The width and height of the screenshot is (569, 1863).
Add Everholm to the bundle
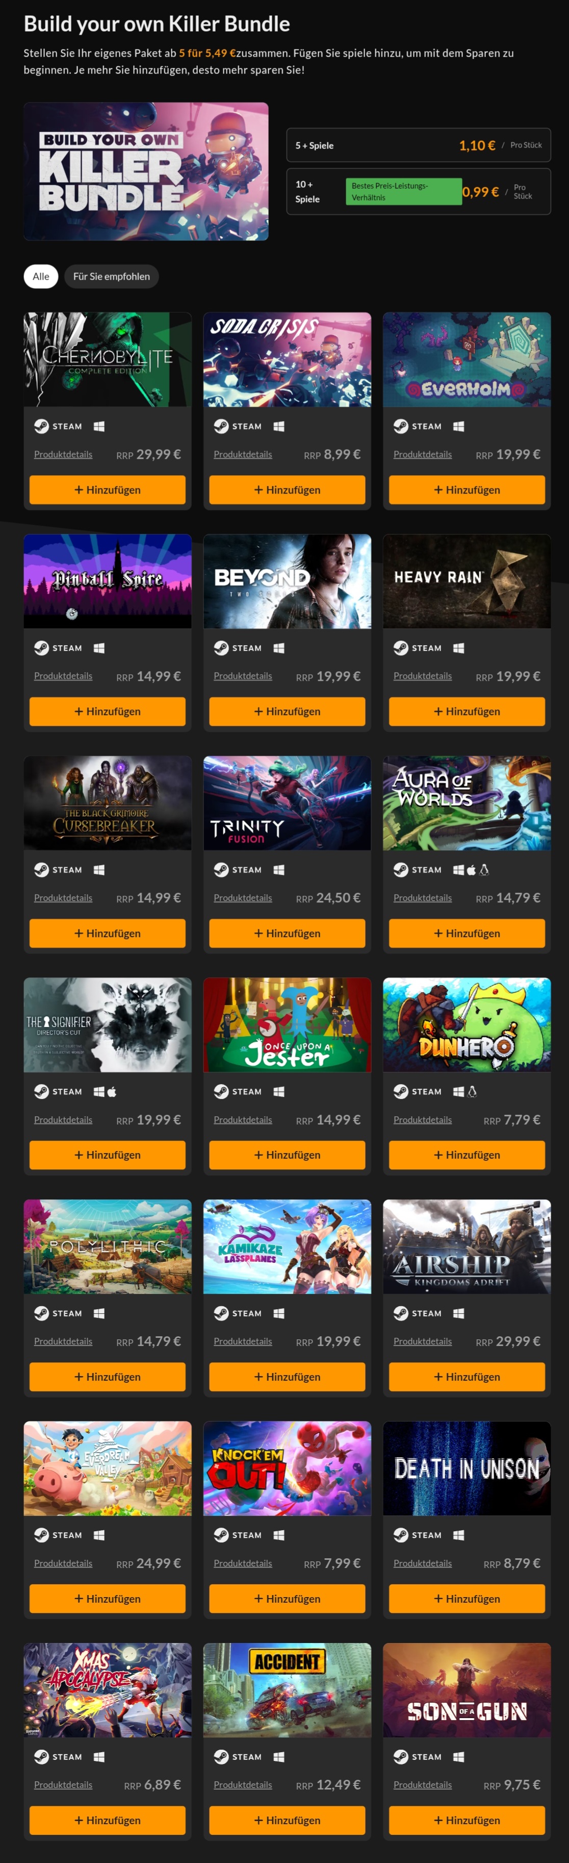pos(467,489)
